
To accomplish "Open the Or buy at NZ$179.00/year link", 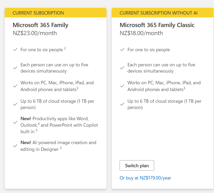I will (x=145, y=178).
